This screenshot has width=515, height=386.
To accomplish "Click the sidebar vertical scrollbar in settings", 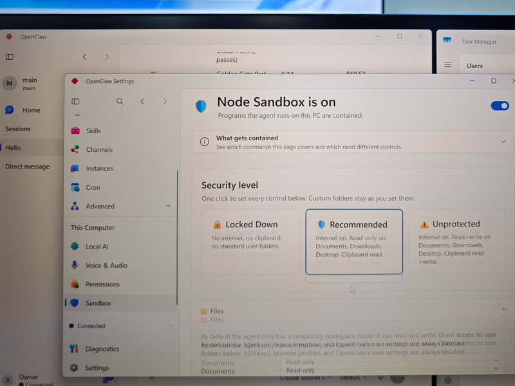I will point(178,237).
